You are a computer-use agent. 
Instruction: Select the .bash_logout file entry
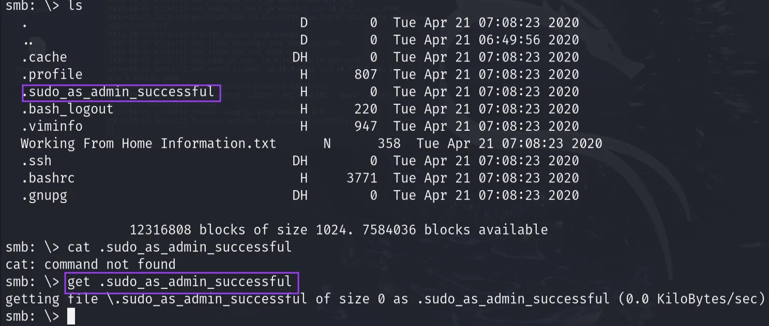click(67, 109)
